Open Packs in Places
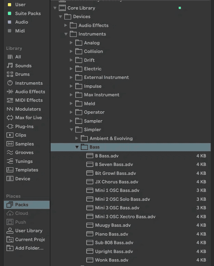214x266 pixels. tap(27, 205)
